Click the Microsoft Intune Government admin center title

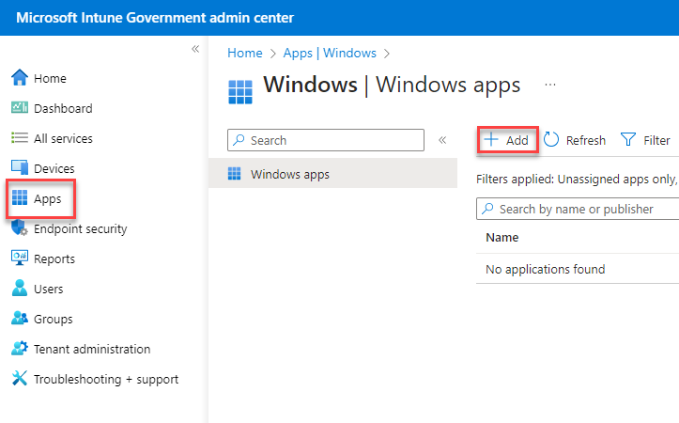155,18
